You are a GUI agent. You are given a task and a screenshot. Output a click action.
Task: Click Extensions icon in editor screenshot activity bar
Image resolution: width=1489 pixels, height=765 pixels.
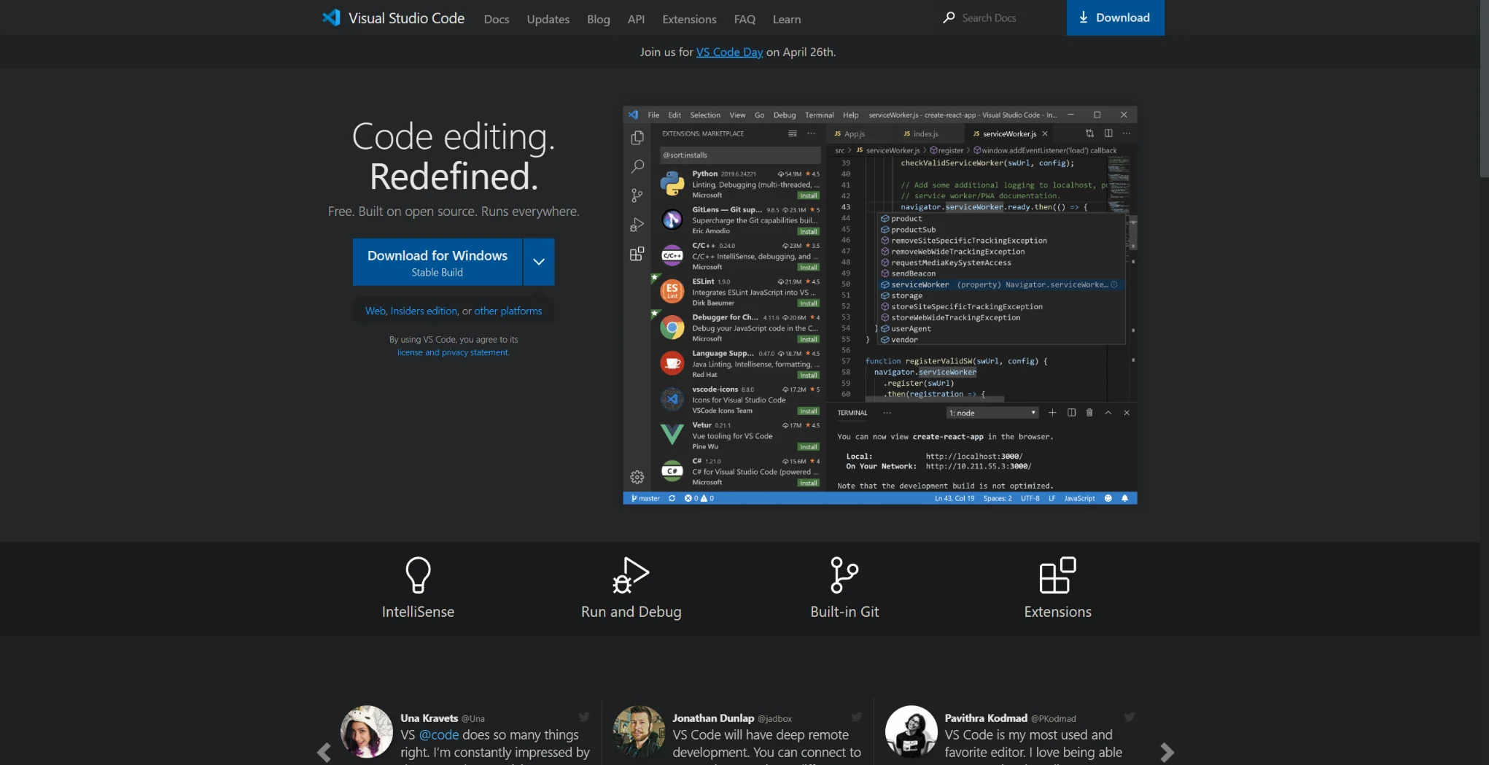pyautogui.click(x=637, y=254)
